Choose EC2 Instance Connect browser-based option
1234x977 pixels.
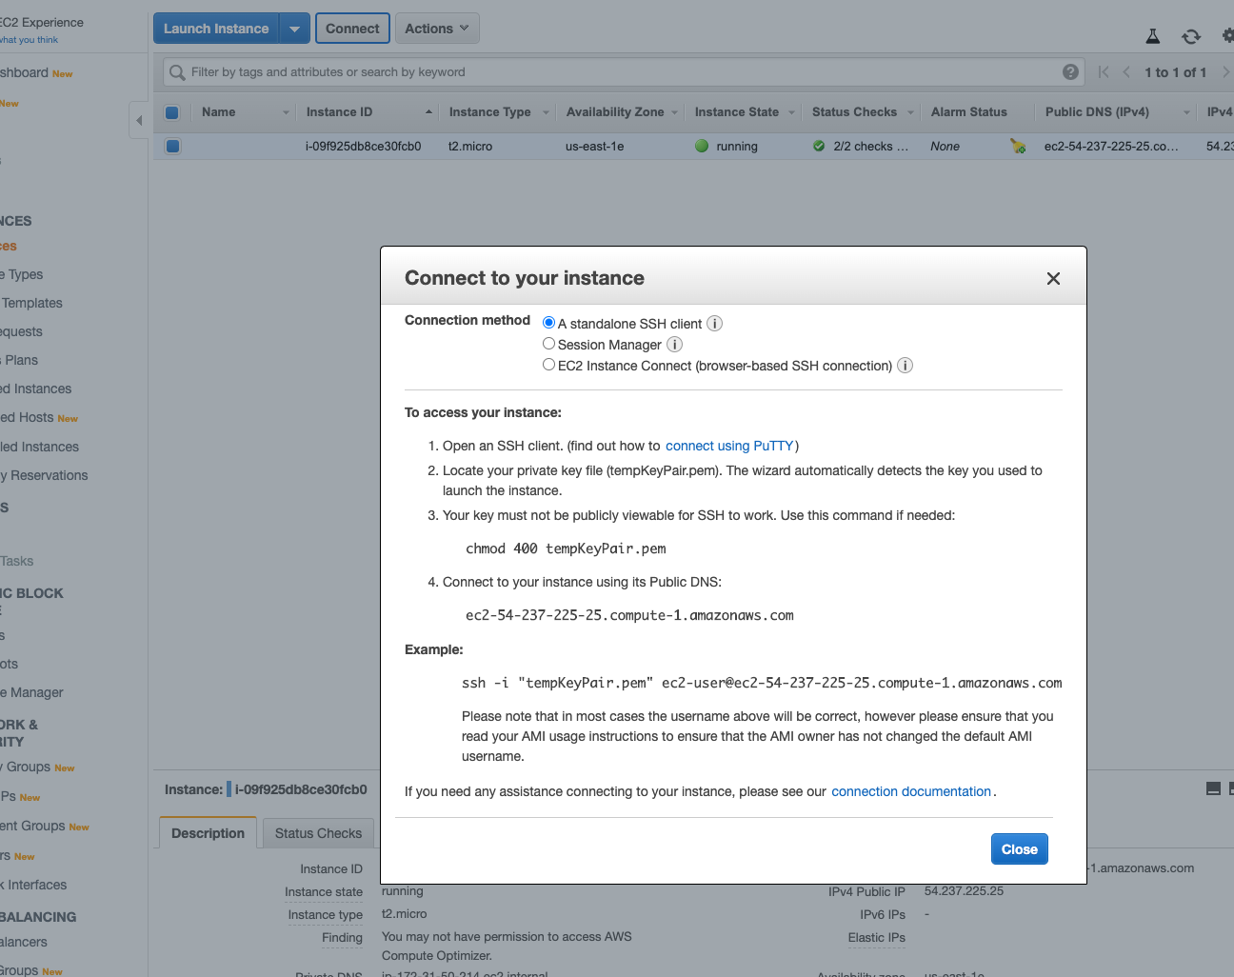tap(548, 365)
